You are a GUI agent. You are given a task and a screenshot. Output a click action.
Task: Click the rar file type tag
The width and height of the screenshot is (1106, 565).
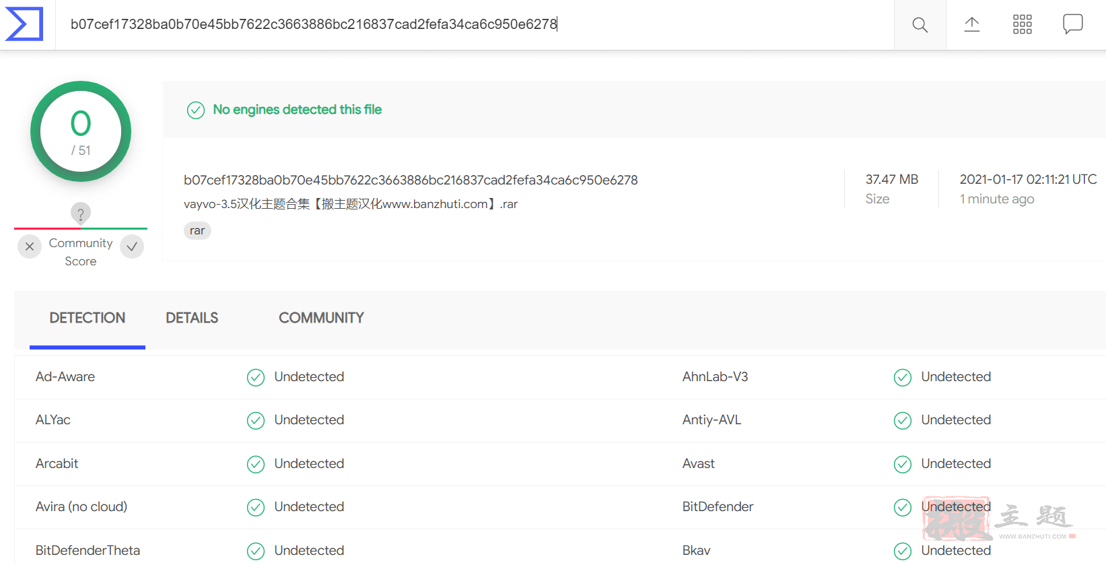[197, 230]
